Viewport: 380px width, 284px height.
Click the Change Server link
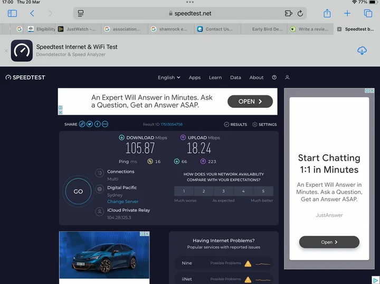pos(123,201)
